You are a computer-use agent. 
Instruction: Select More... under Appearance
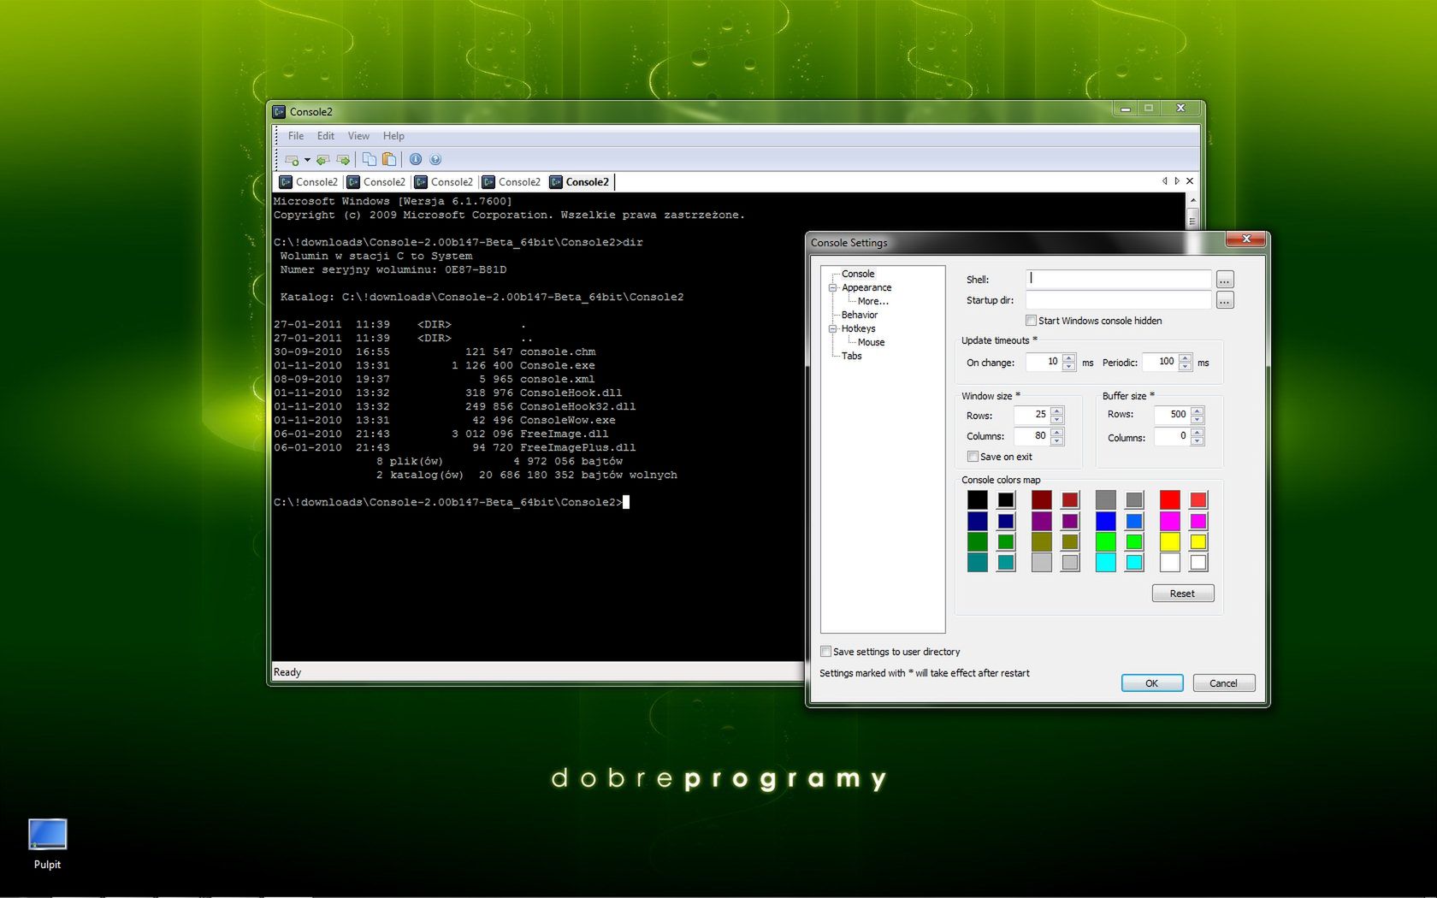coord(873,301)
